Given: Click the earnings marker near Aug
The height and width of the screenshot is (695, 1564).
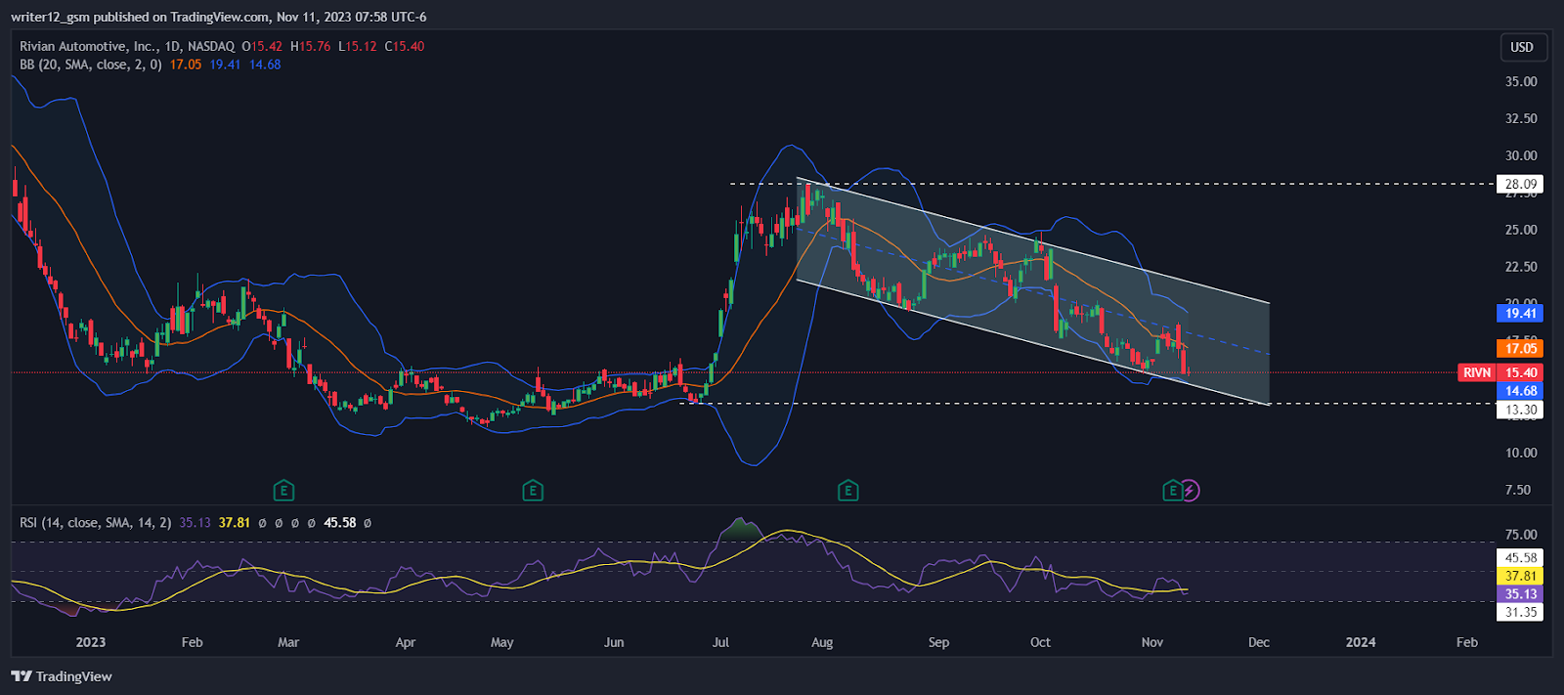Looking at the screenshot, I should [x=848, y=491].
